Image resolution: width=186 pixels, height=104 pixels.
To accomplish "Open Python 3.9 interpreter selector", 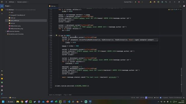I will tap(176, 98).
